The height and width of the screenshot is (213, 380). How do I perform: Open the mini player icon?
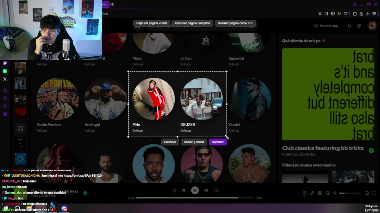coord(367,193)
